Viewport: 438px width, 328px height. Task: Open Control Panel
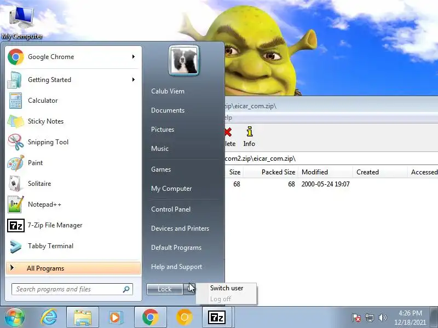[171, 209]
